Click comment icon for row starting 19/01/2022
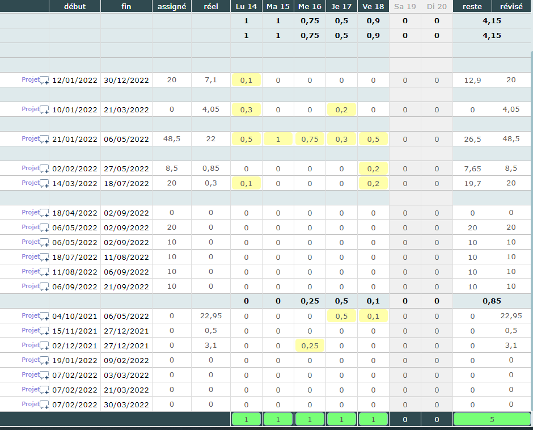Image resolution: width=533 pixels, height=430 pixels. 44,361
